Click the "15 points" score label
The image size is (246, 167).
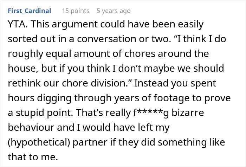coord(76,11)
